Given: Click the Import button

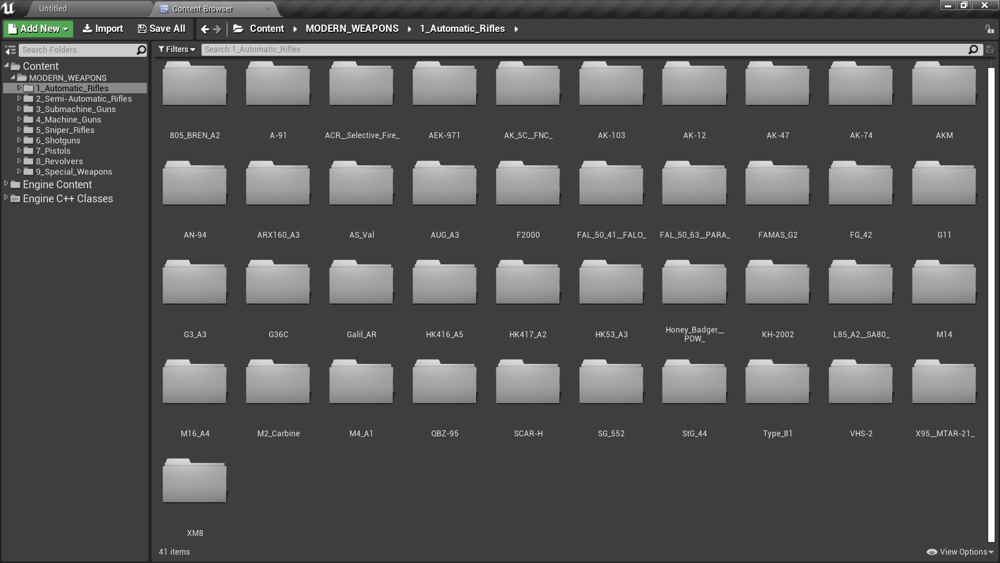Looking at the screenshot, I should (x=102, y=28).
